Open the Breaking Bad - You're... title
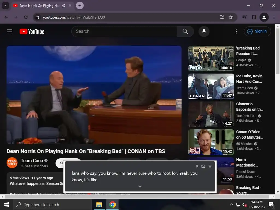This screenshot has height=210, width=280. click(249, 190)
